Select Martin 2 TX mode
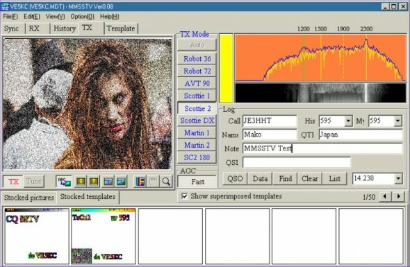The image size is (410, 267). coord(197,145)
